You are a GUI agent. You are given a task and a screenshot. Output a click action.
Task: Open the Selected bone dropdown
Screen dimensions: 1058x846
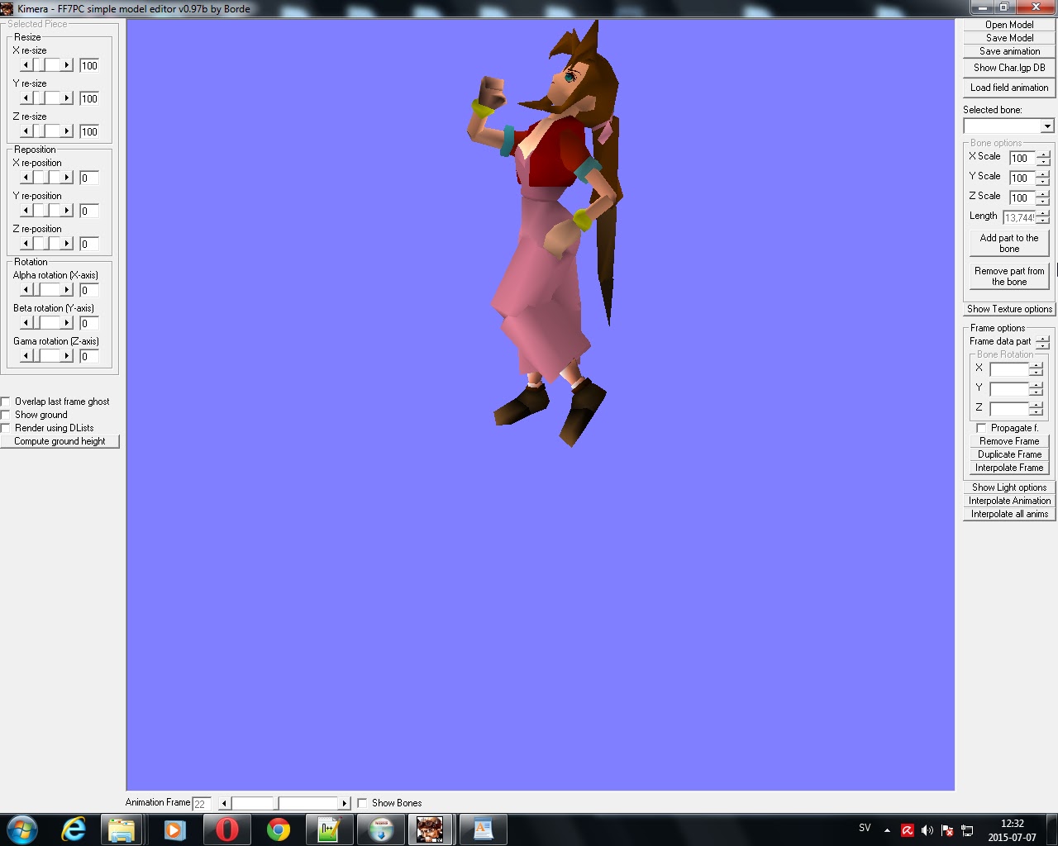pos(1047,126)
